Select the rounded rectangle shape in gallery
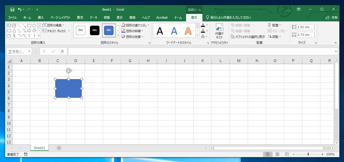 click(x=9, y=30)
